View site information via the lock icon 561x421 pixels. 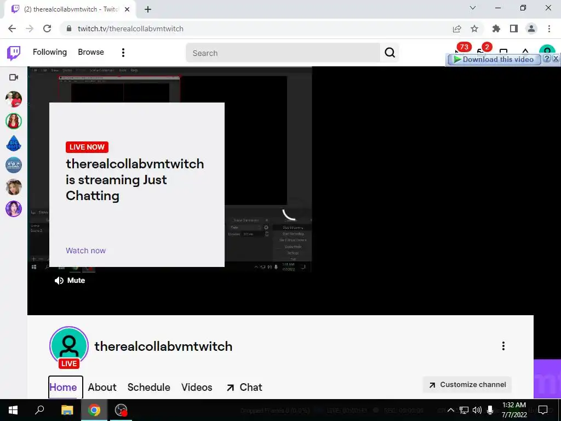click(x=70, y=29)
